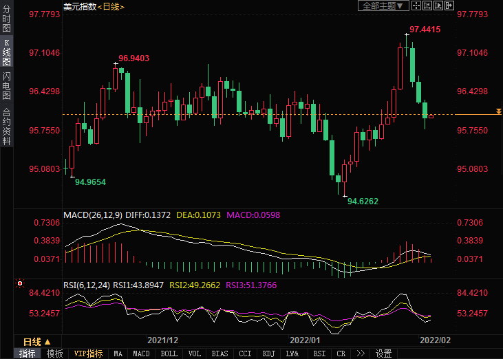Click the yellow arrow price marker at right

pos(498,111)
